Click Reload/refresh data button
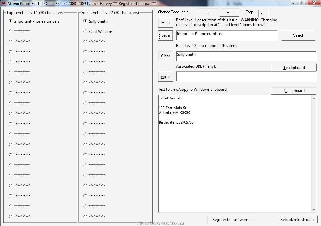 [x=297, y=220]
